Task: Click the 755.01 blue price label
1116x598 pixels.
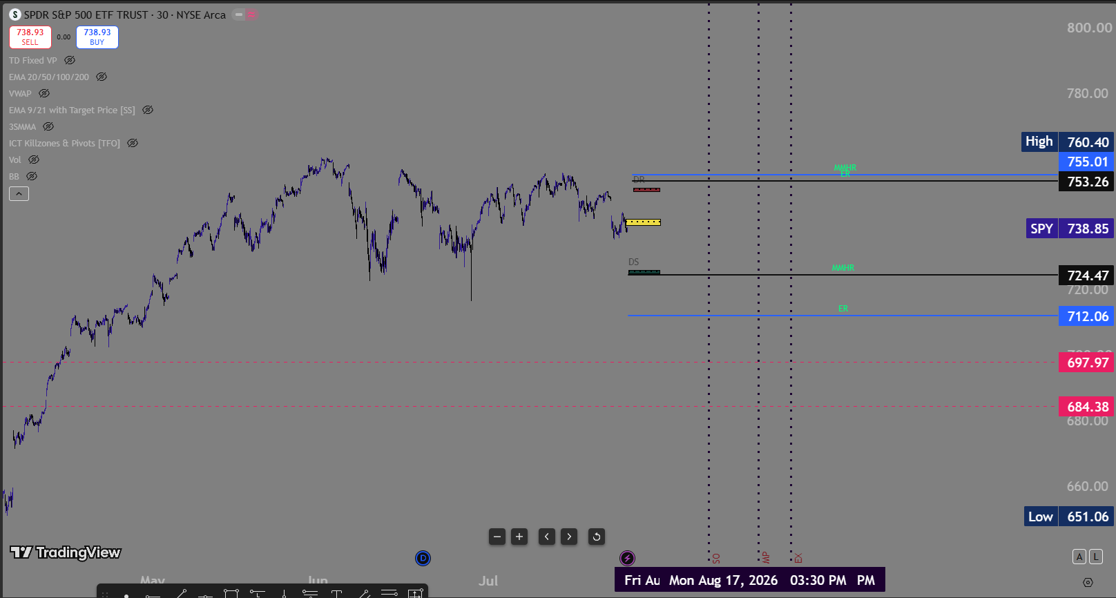Action: point(1086,162)
